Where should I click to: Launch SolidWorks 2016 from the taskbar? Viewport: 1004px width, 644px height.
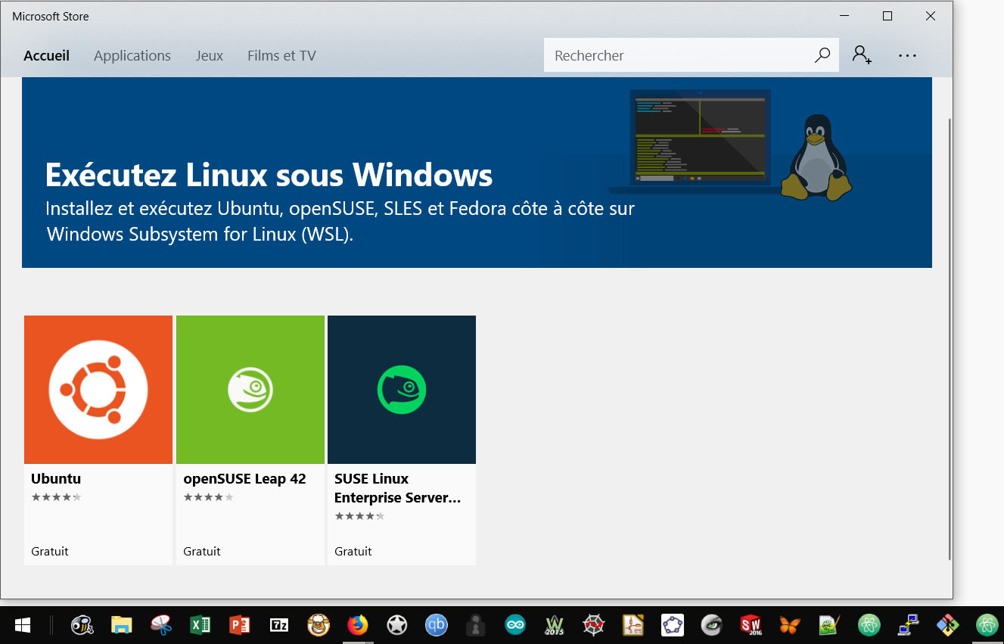751,625
